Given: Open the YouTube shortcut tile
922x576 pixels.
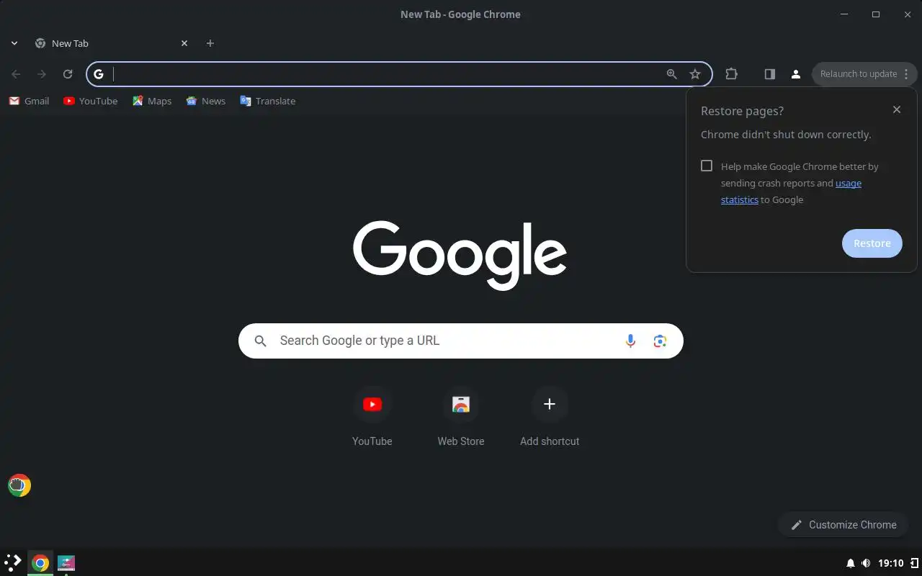Looking at the screenshot, I should 372,418.
